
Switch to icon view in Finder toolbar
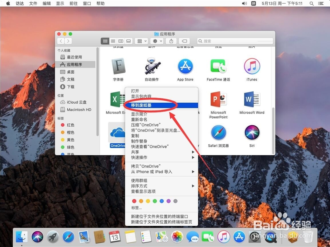[x=105, y=41]
